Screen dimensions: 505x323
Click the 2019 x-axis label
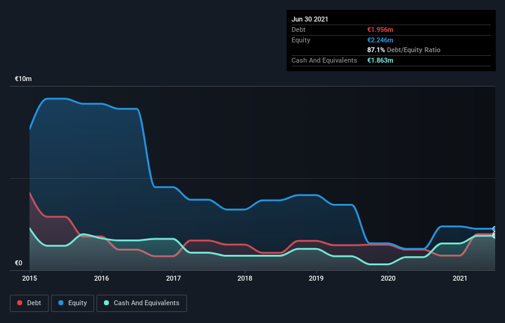point(316,278)
